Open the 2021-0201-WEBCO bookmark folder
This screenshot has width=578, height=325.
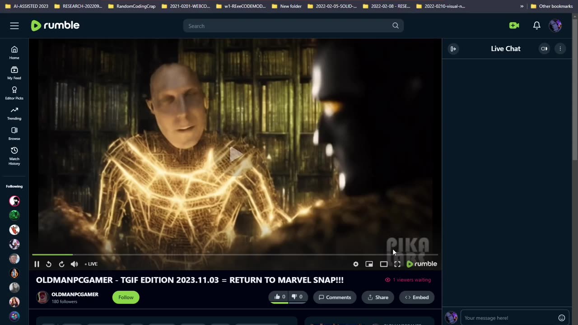coord(186,6)
